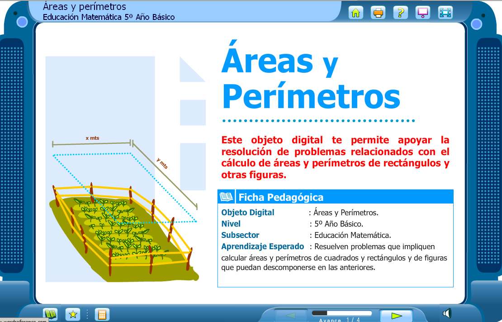Viewport: 502px width, 322px height.
Task: Click the 'Aprendizaje Esperado' label
Action: [x=262, y=246]
